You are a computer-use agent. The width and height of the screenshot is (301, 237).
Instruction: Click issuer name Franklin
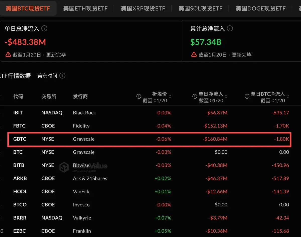82,231
